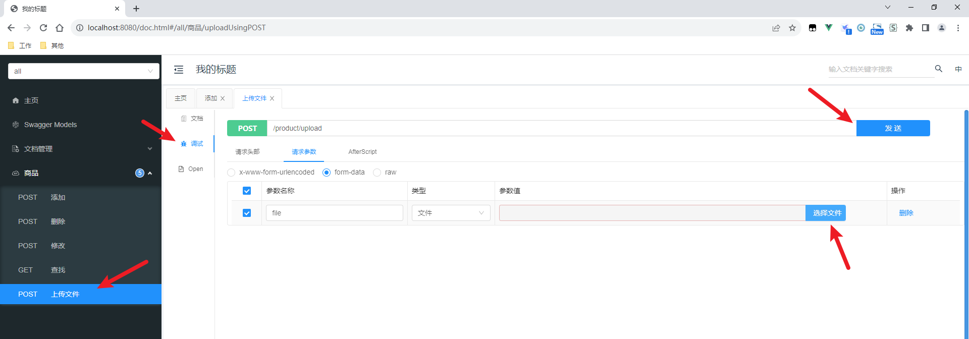This screenshot has height=339, width=969.
Task: Click the POST method label
Action: [x=247, y=128]
